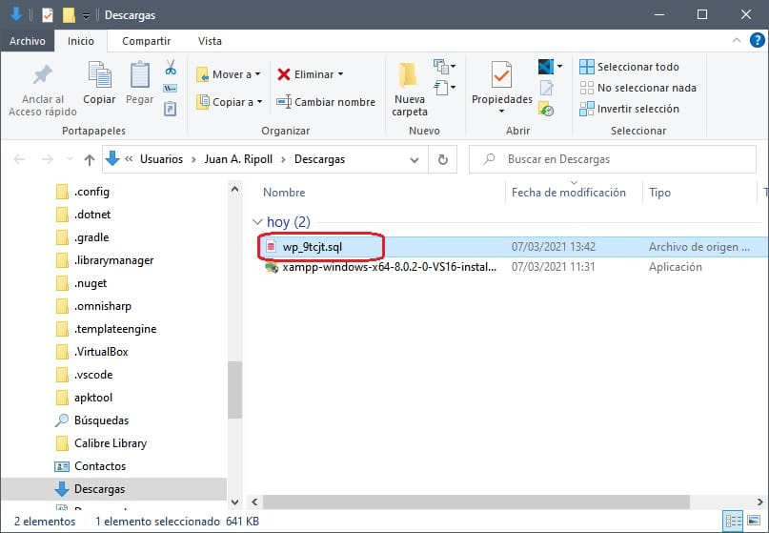Select the wp_9tcjt.sql file
This screenshot has height=533, width=769.
(312, 247)
